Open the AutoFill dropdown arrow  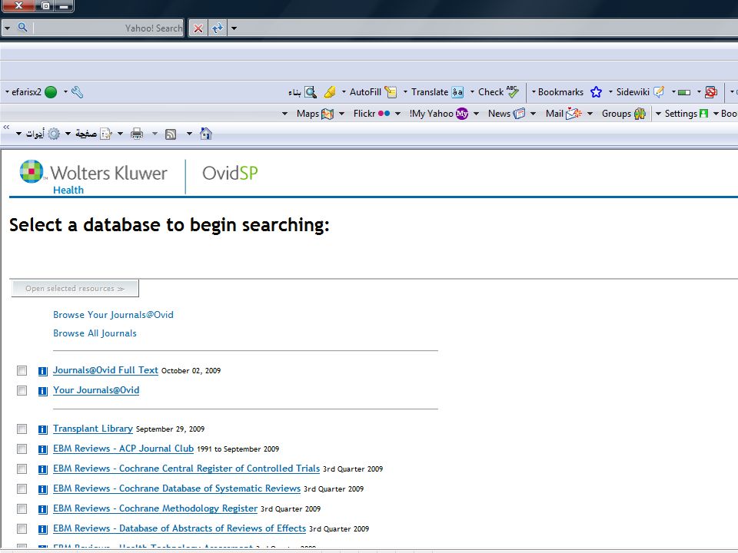click(344, 91)
